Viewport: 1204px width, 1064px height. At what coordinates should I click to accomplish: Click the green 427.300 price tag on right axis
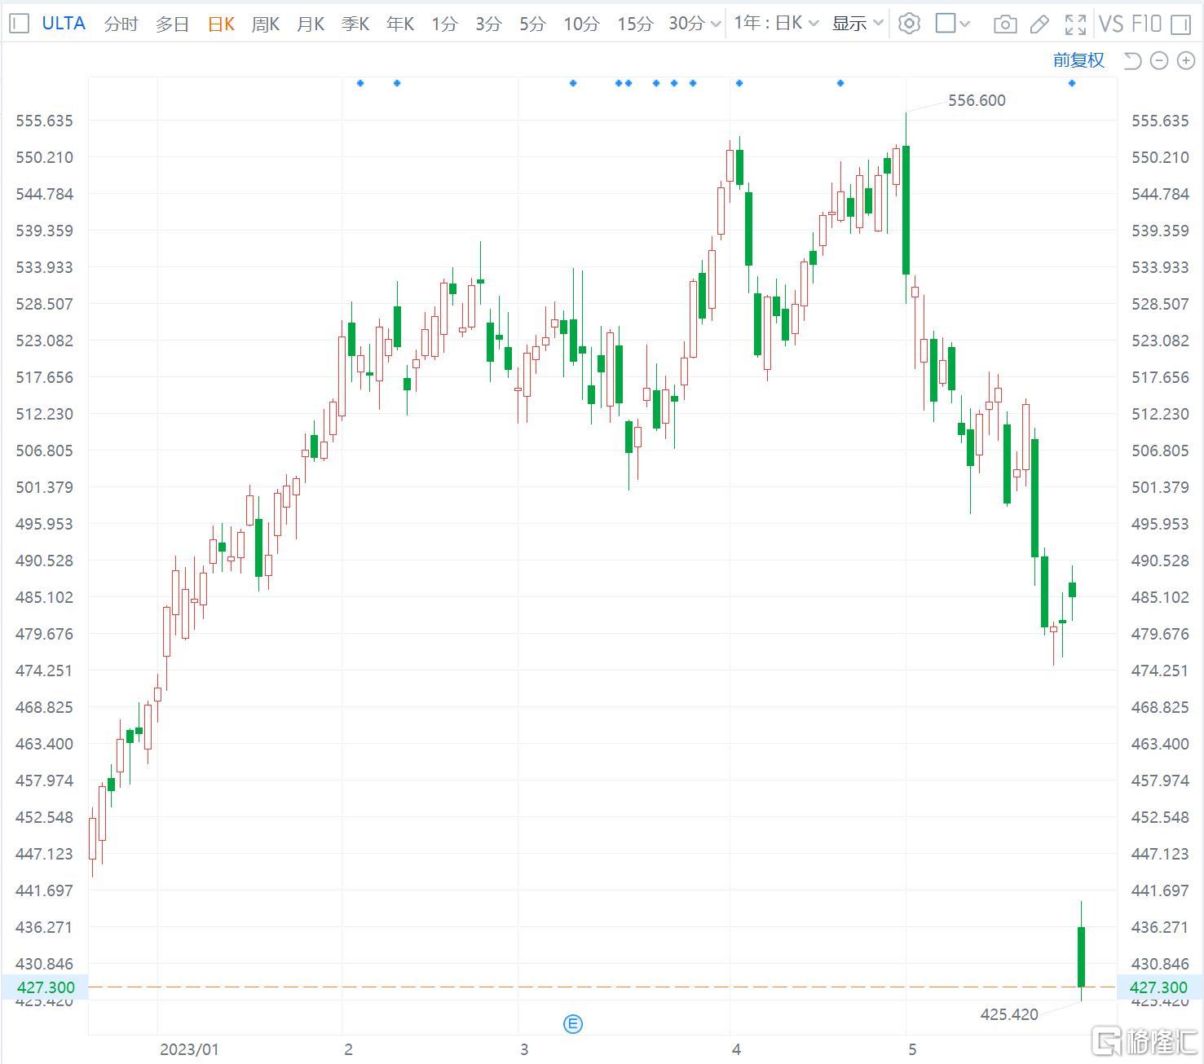[x=1158, y=987]
